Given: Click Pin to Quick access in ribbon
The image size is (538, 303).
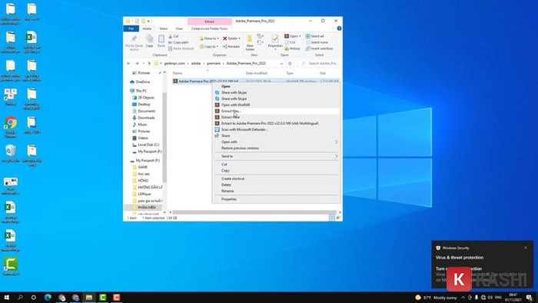Looking at the screenshot, I should [x=134, y=42].
